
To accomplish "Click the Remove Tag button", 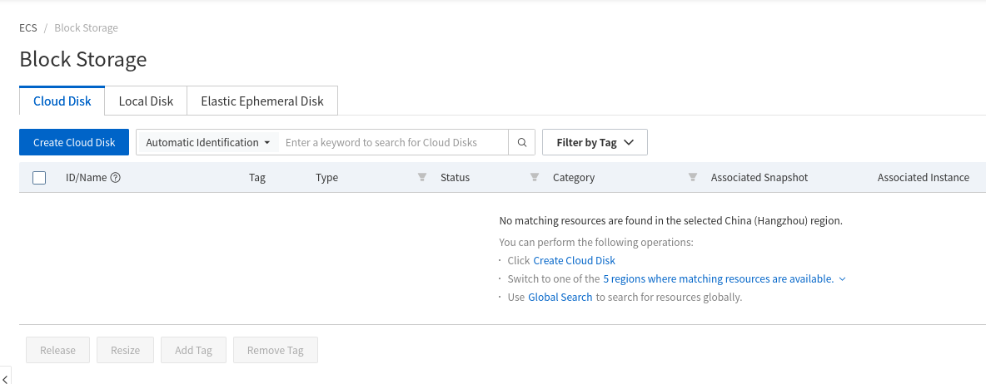I will [x=275, y=350].
